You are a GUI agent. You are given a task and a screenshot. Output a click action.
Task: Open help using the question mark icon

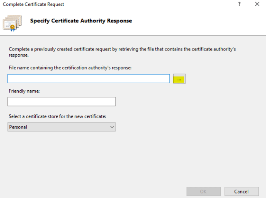pos(239,4)
